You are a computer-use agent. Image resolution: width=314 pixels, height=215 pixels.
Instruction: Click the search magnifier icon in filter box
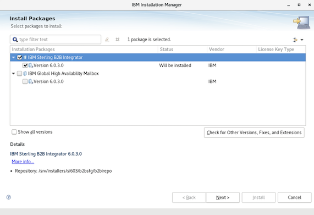point(15,40)
